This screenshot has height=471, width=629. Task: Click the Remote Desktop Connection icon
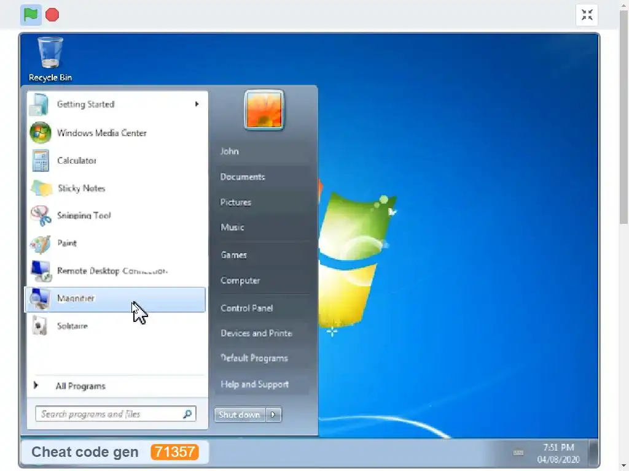41,271
